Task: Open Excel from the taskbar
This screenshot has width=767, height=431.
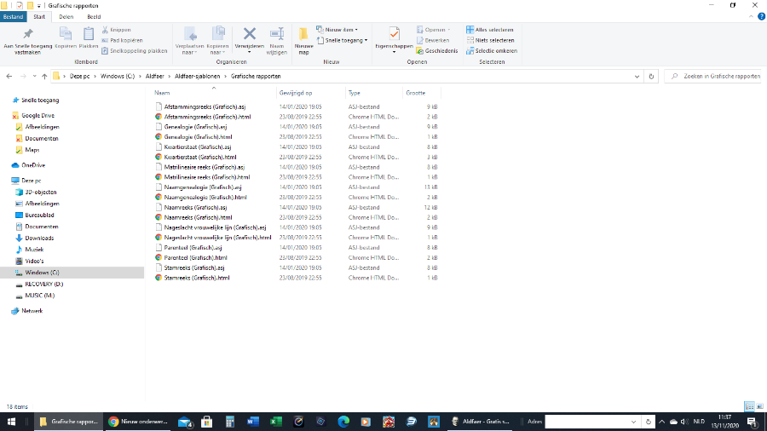Action: (x=275, y=422)
